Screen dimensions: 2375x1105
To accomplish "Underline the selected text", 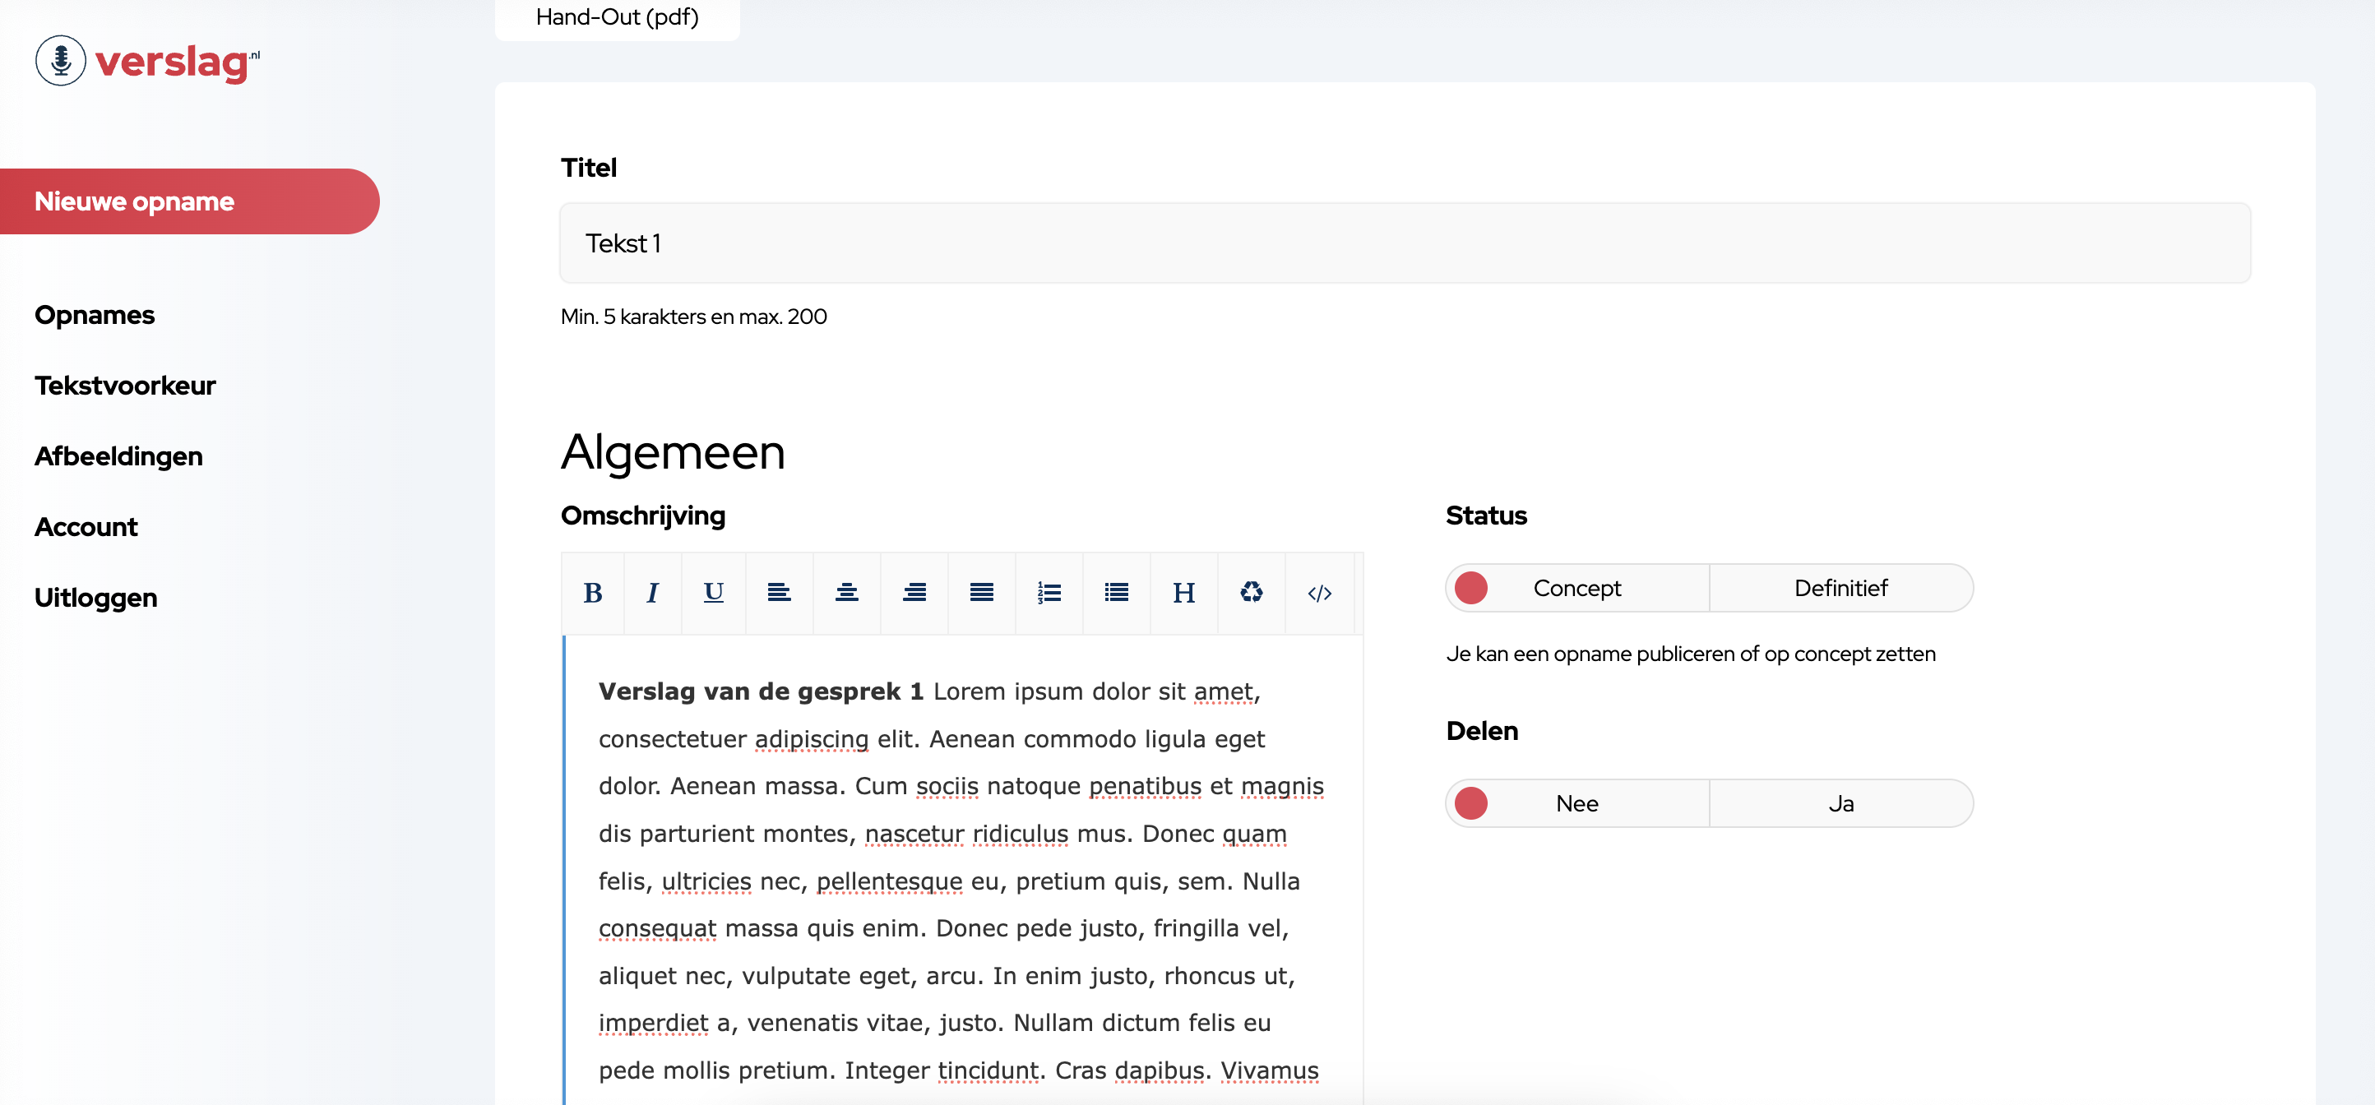I will pos(713,593).
